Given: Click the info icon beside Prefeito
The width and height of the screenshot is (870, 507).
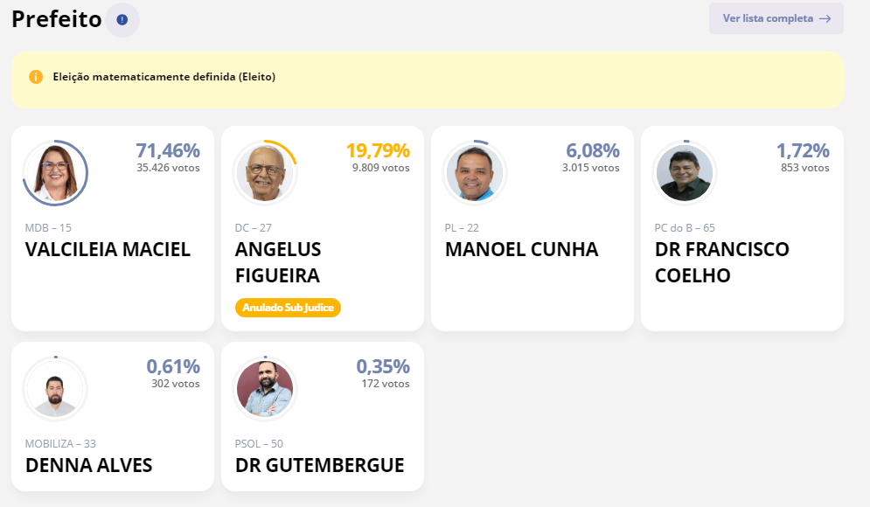Looking at the screenshot, I should coord(122,20).
